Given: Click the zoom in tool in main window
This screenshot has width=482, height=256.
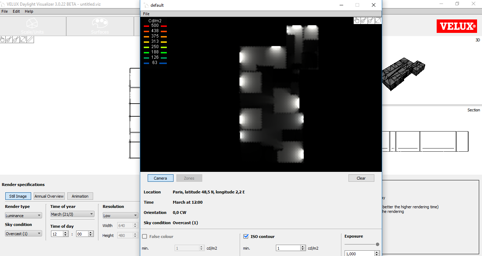Looking at the screenshot, I should [x=9, y=39].
